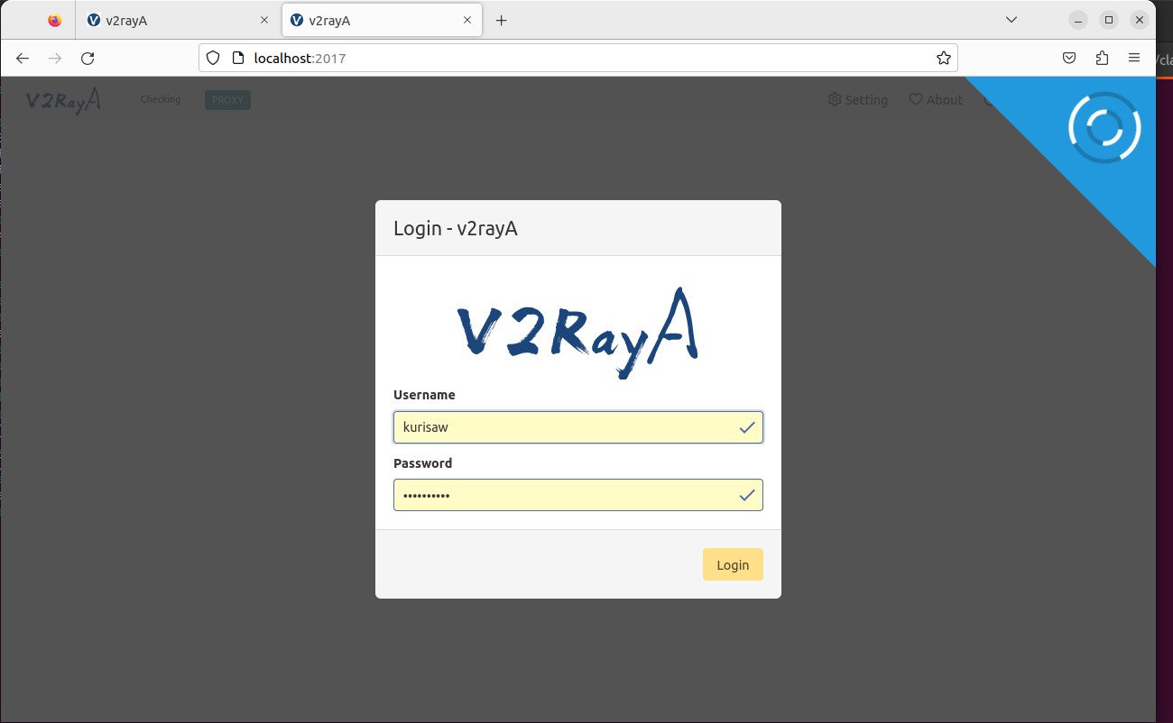
Task: Maximize the Firefox window
Action: [x=1109, y=20]
